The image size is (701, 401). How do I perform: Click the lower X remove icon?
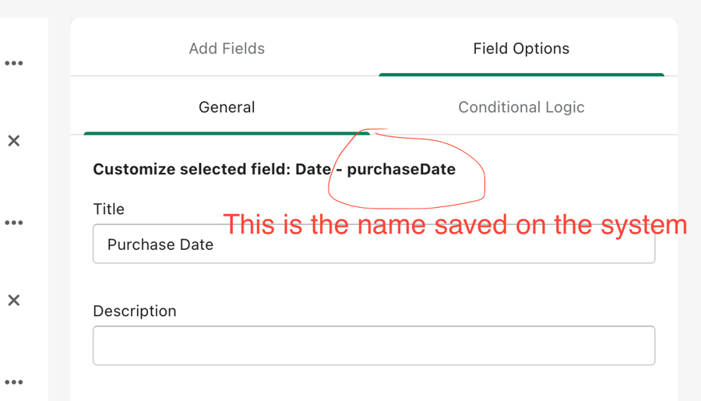[x=14, y=301]
